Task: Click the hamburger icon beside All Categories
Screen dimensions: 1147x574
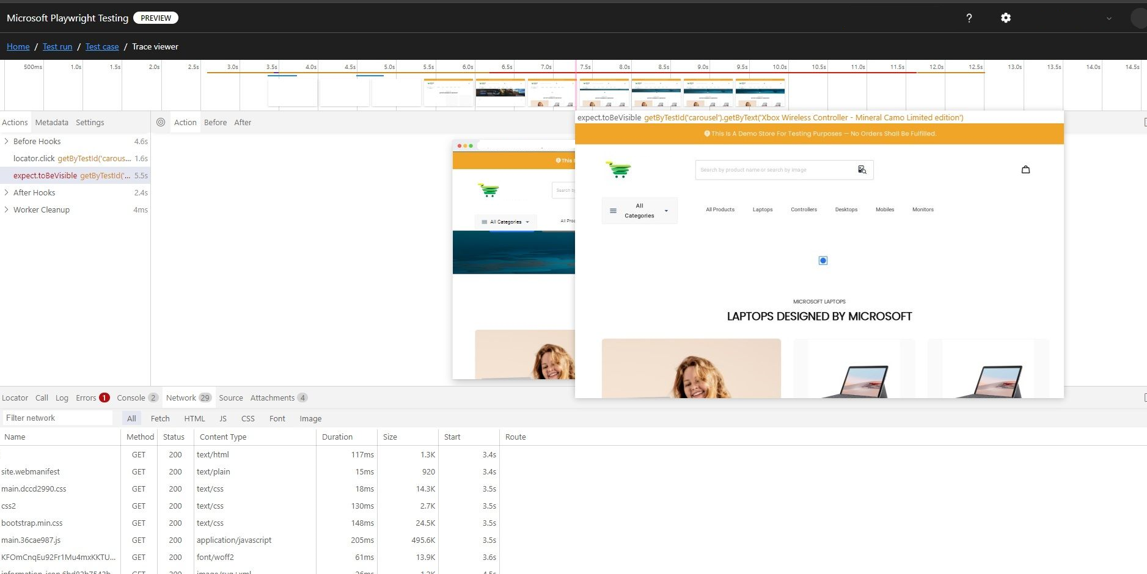Action: 613,210
